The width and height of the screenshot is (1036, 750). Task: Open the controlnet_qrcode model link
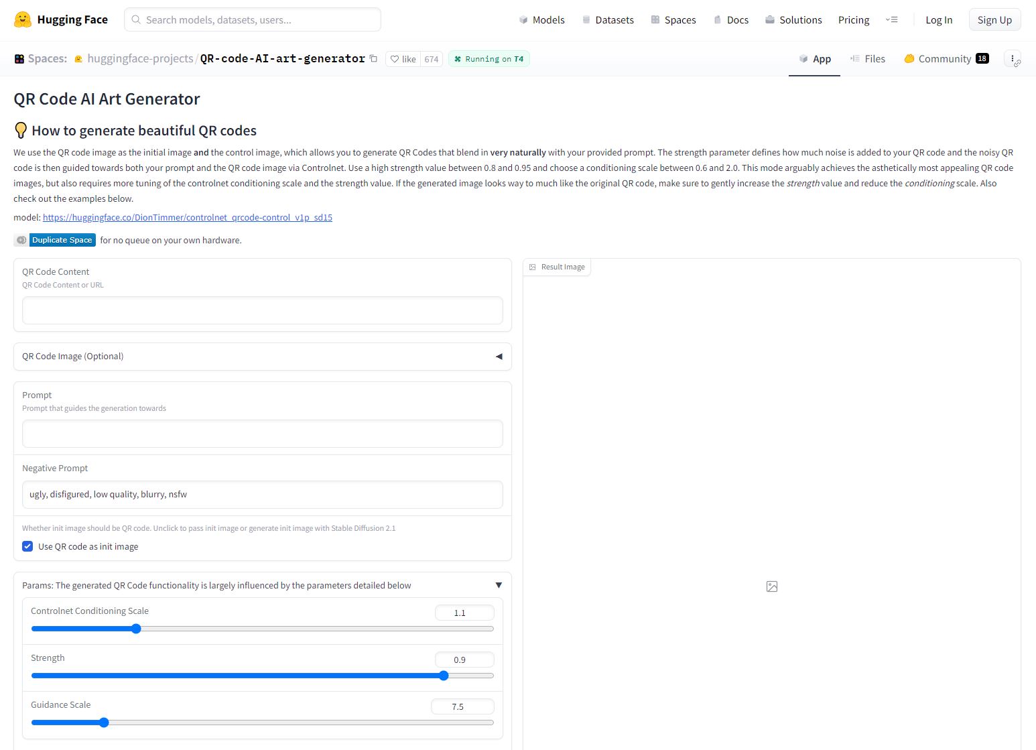pyautogui.click(x=188, y=217)
